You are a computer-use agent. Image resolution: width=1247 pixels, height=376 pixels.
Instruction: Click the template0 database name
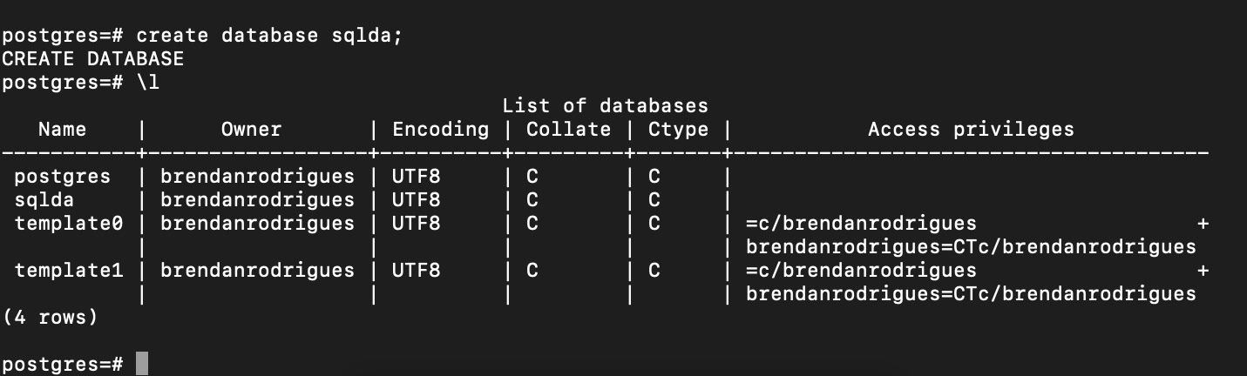click(x=69, y=224)
